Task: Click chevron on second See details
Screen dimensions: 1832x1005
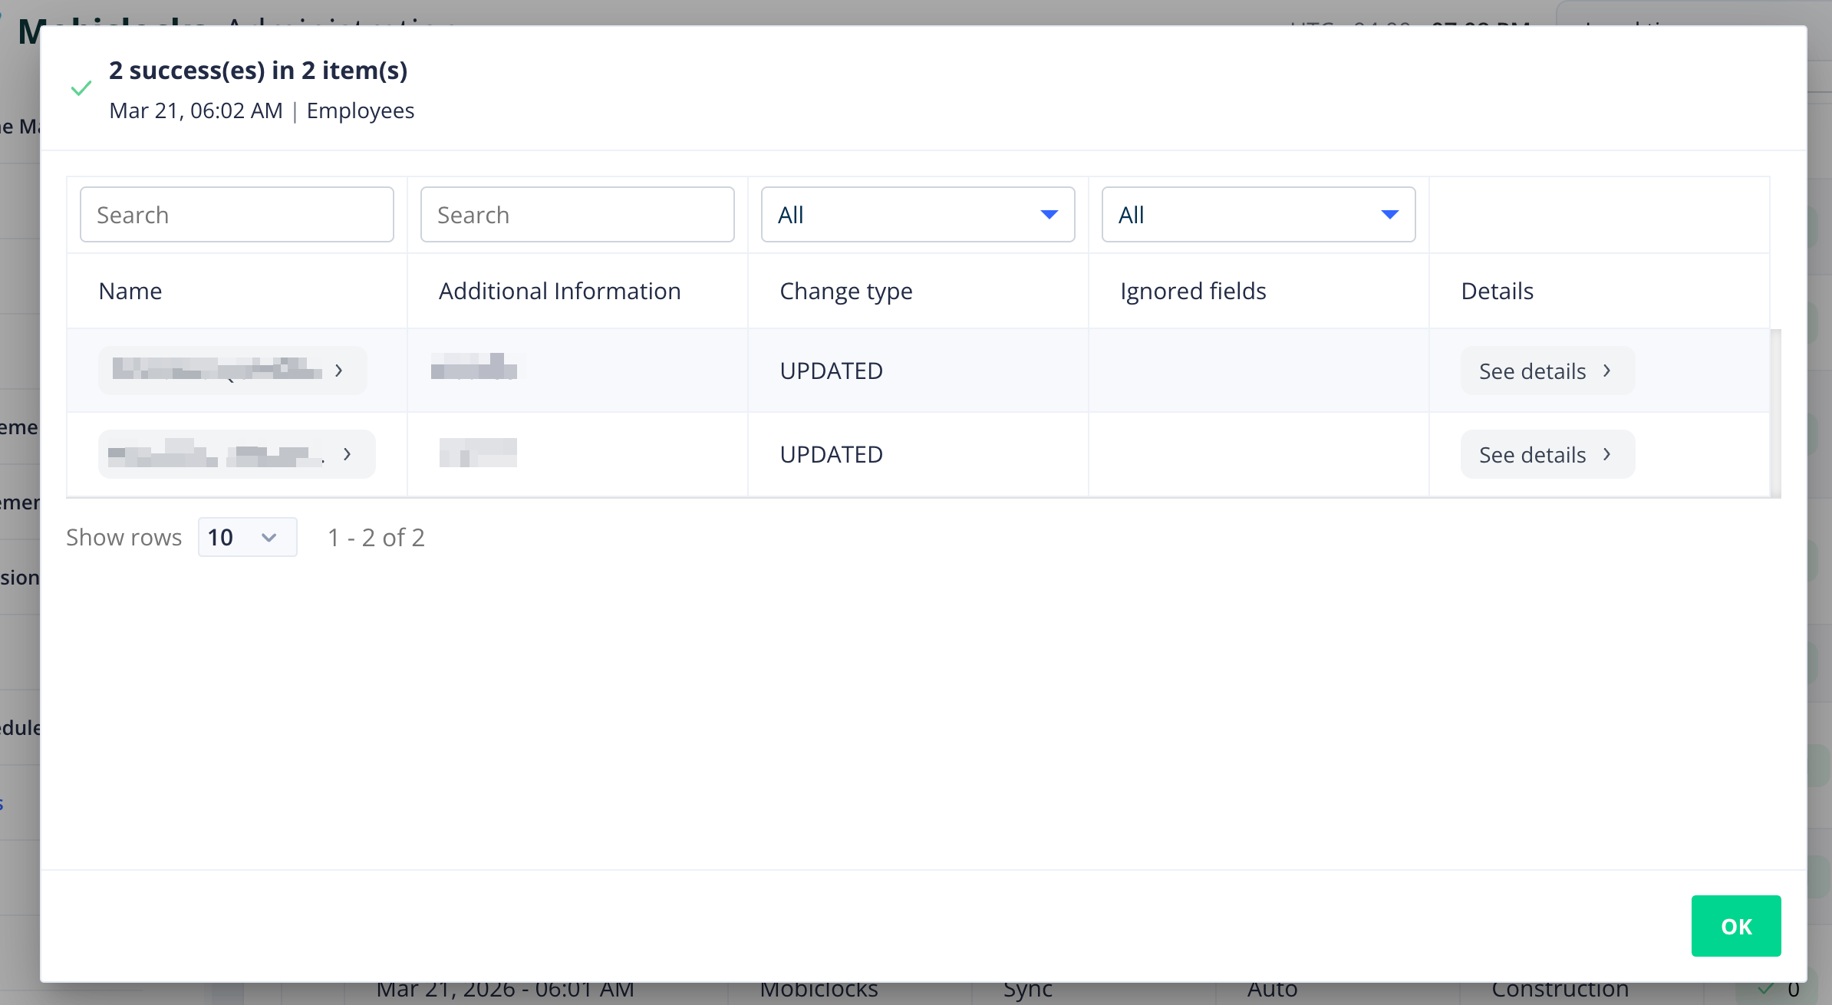Action: (x=1607, y=454)
